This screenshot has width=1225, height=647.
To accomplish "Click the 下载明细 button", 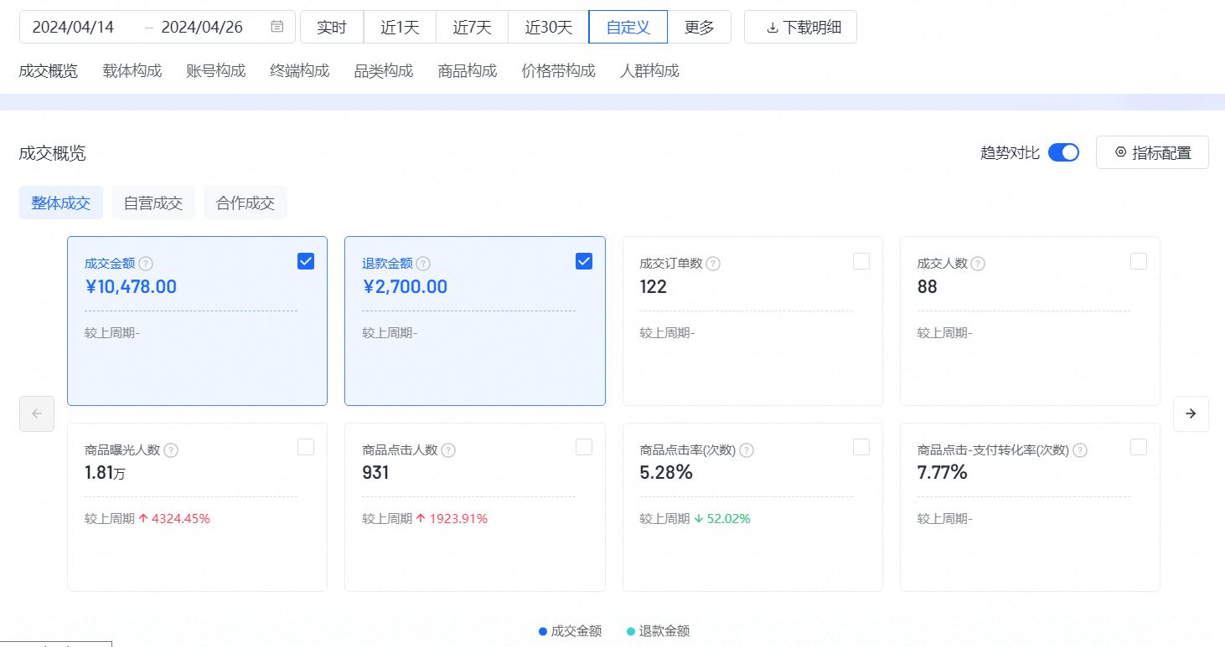I will coord(800,27).
